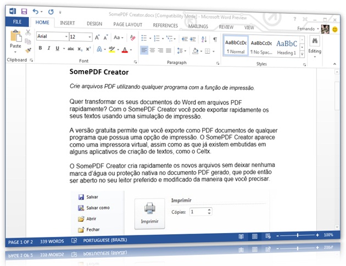The image size is (346, 266).
Task: Apply the No Spacing style
Action: click(x=261, y=47)
